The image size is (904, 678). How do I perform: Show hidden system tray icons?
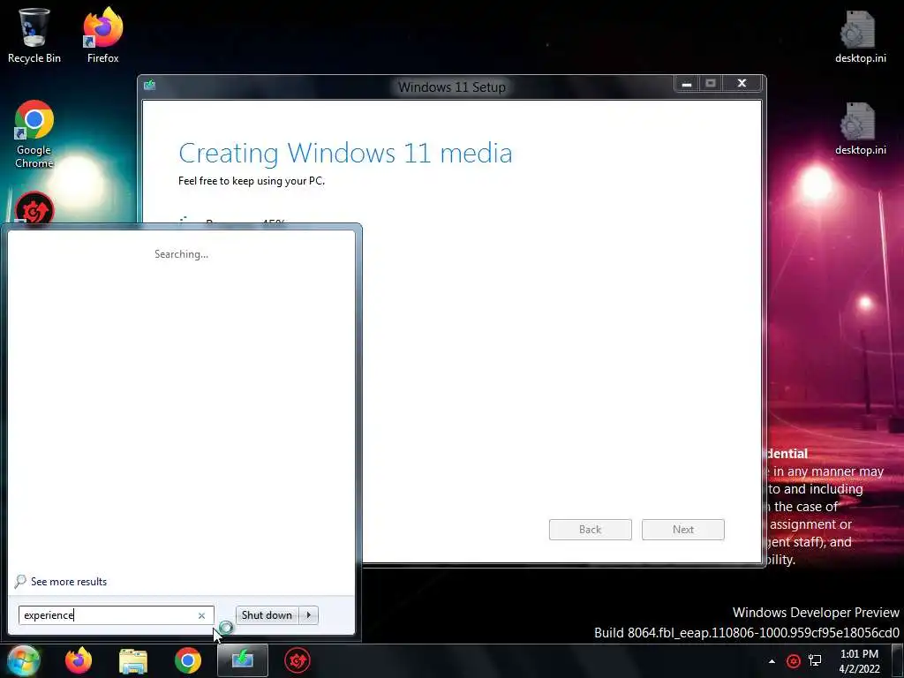pos(772,661)
